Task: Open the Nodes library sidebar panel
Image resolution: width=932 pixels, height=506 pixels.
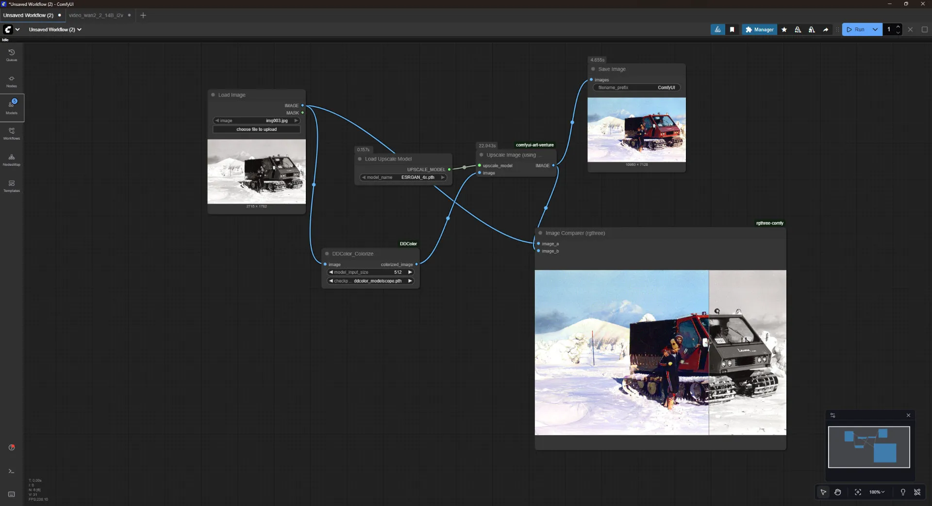Action: click(11, 81)
